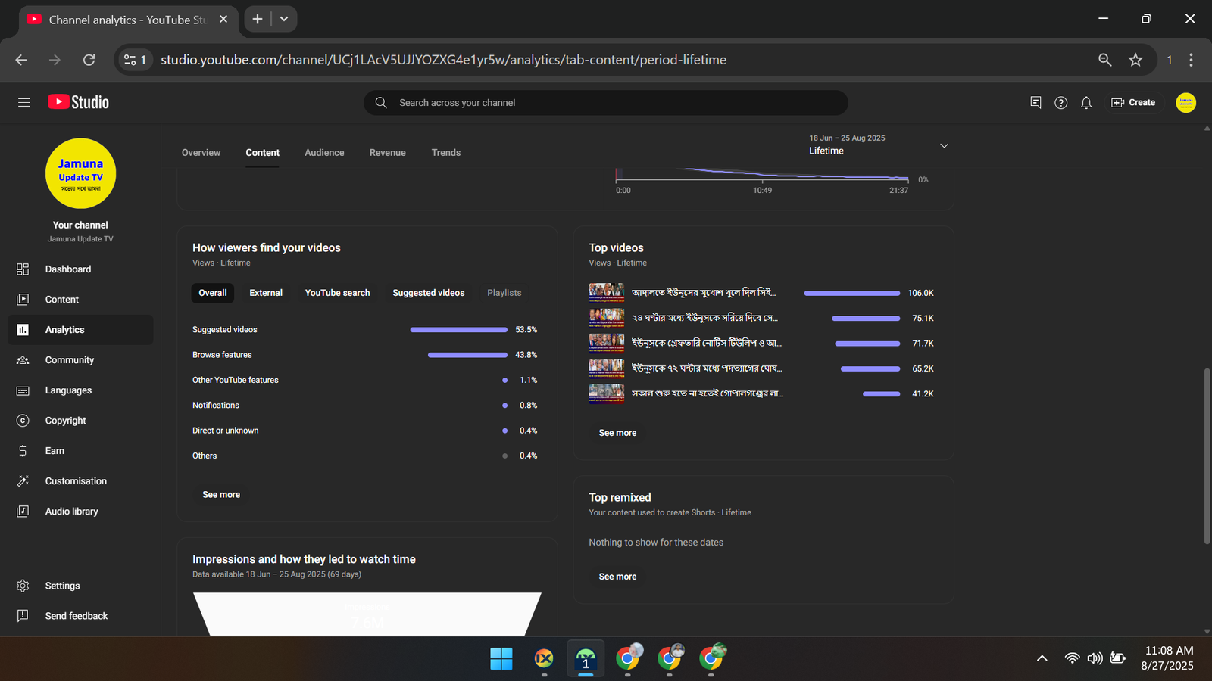
Task: Switch to the Revenue tab
Action: [387, 153]
